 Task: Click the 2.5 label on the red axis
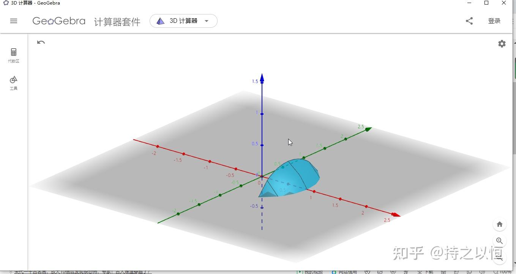pos(387,220)
